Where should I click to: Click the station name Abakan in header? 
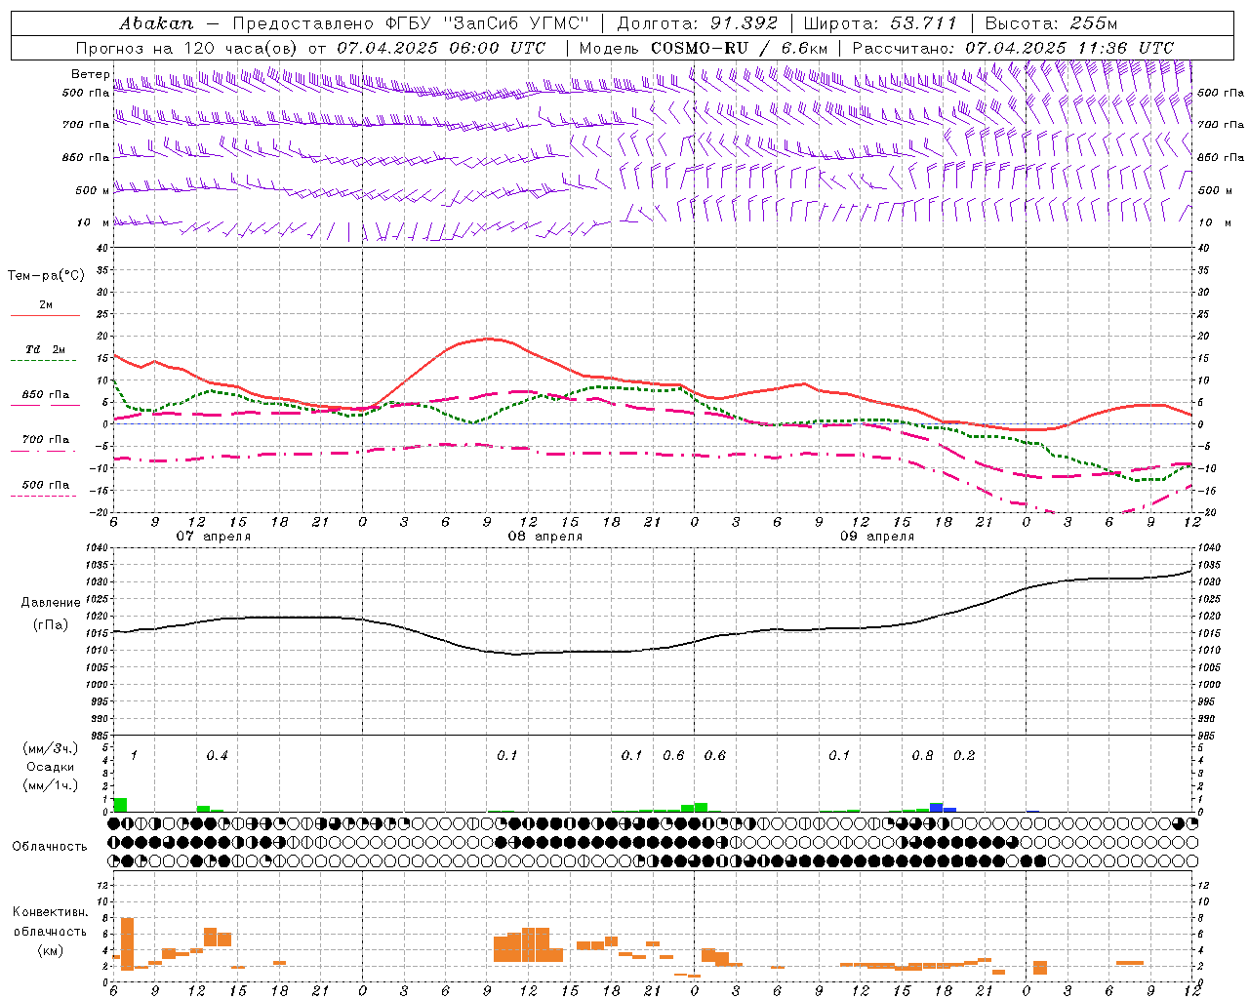[156, 22]
